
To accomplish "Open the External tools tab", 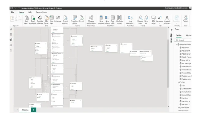I will (41, 12).
